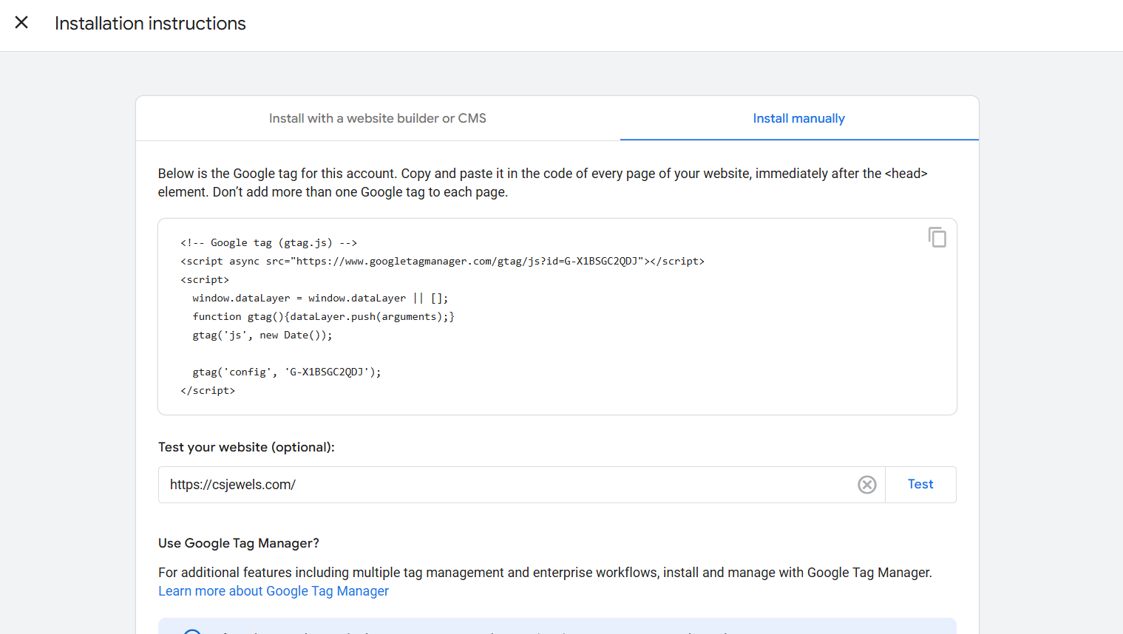
Task: Switch to Install with a website builder tab
Action: 378,118
